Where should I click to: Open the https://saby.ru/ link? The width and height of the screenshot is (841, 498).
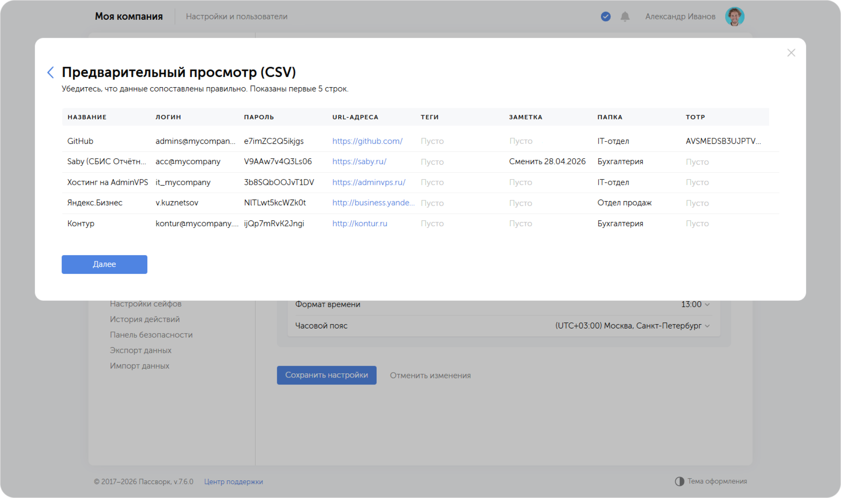click(359, 162)
